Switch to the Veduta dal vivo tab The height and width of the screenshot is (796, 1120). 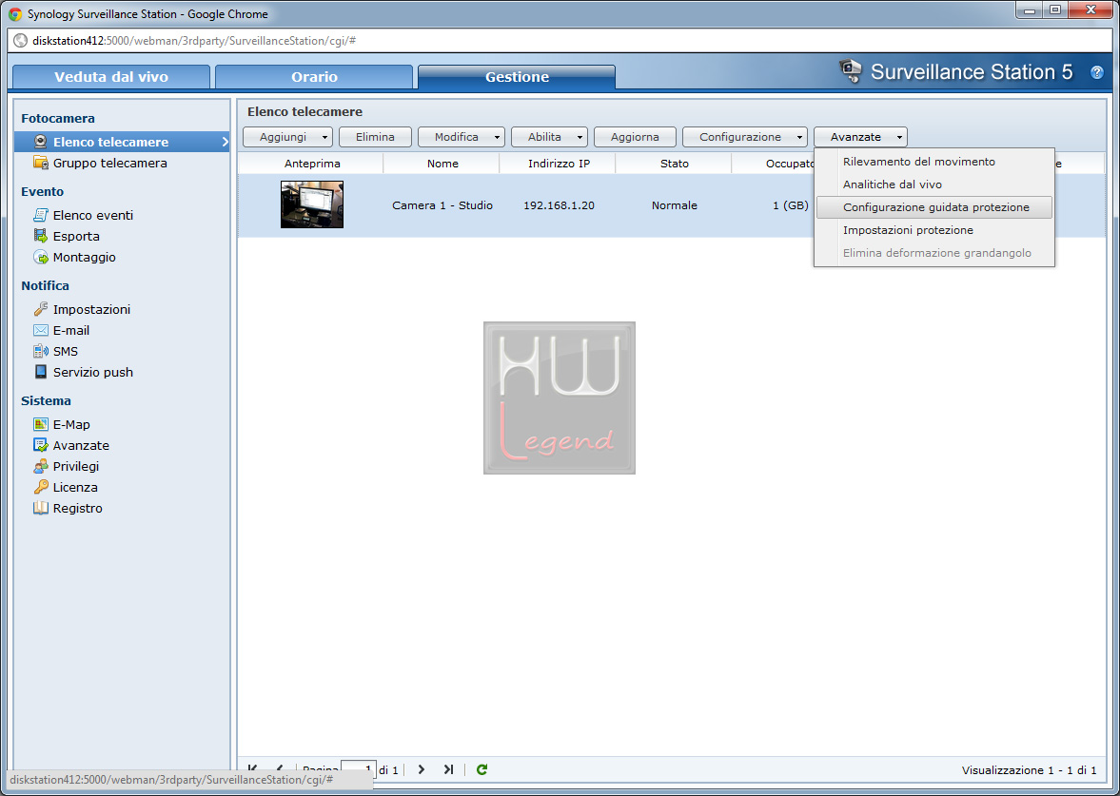tap(111, 77)
